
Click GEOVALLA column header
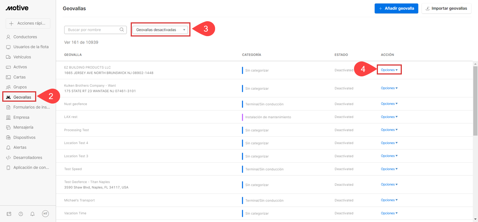click(x=73, y=55)
